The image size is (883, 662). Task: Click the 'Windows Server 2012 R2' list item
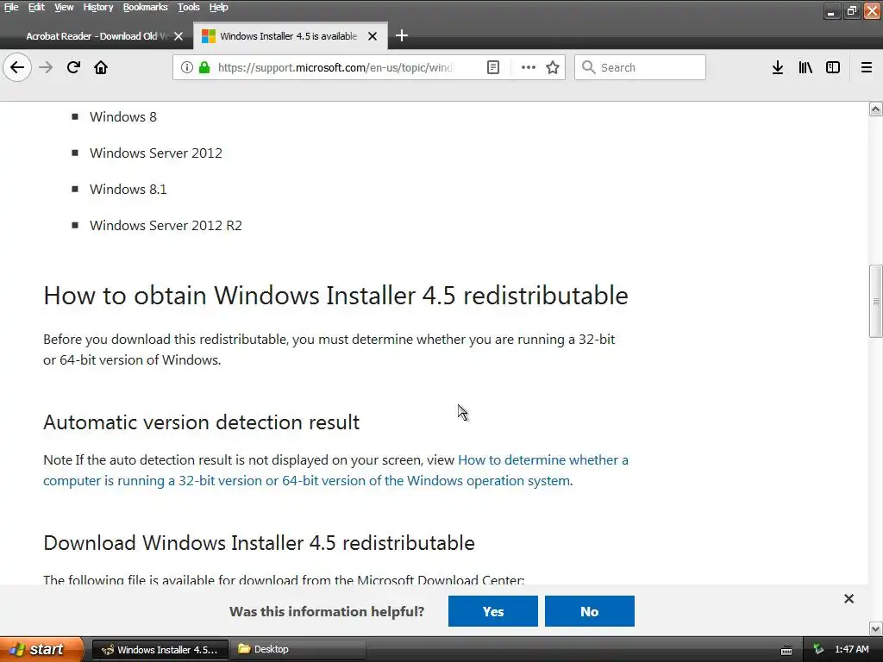(x=166, y=225)
